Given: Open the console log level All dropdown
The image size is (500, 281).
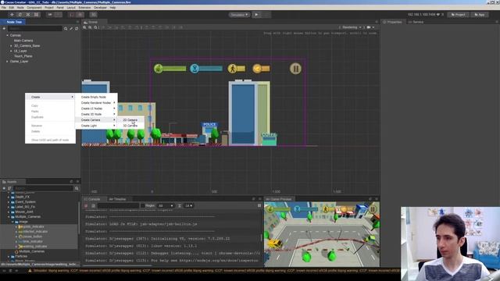Looking at the screenshot, I should (x=166, y=206).
